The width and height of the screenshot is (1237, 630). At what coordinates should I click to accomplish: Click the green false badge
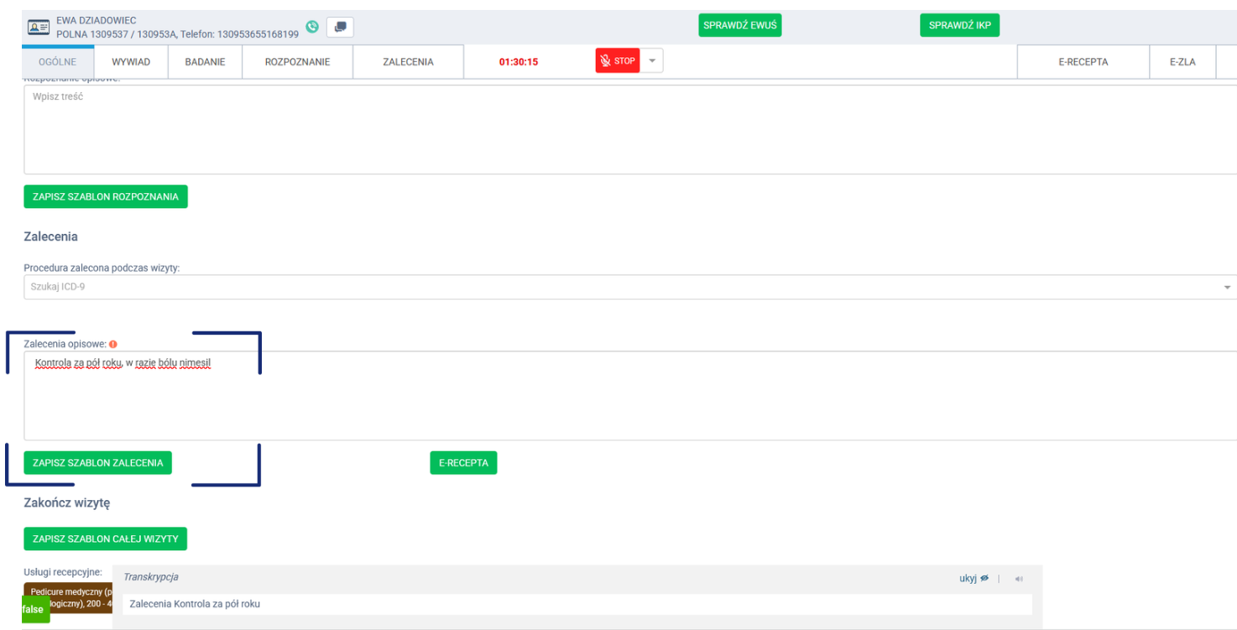coord(33,610)
